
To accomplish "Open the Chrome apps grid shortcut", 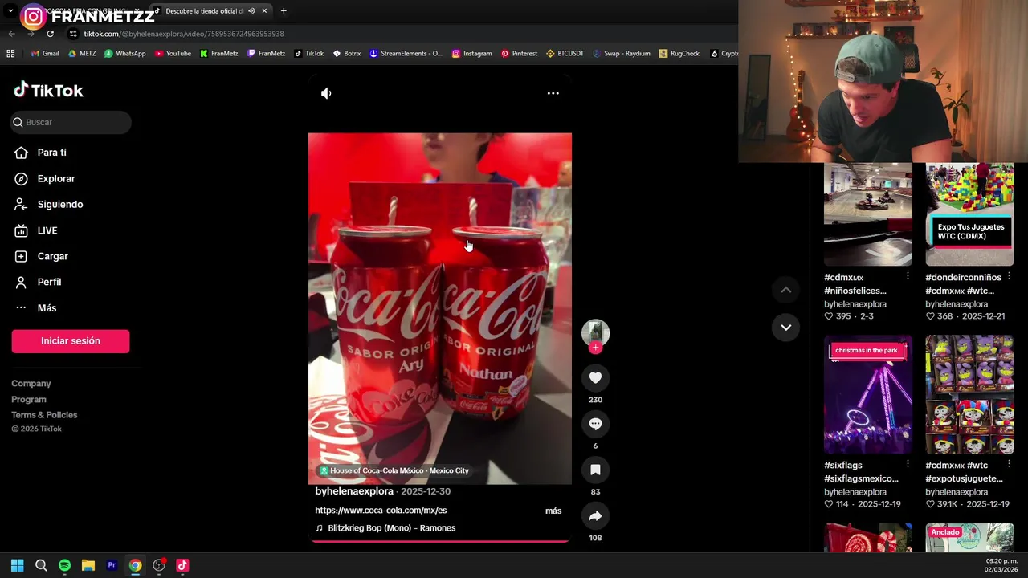I will [10, 54].
